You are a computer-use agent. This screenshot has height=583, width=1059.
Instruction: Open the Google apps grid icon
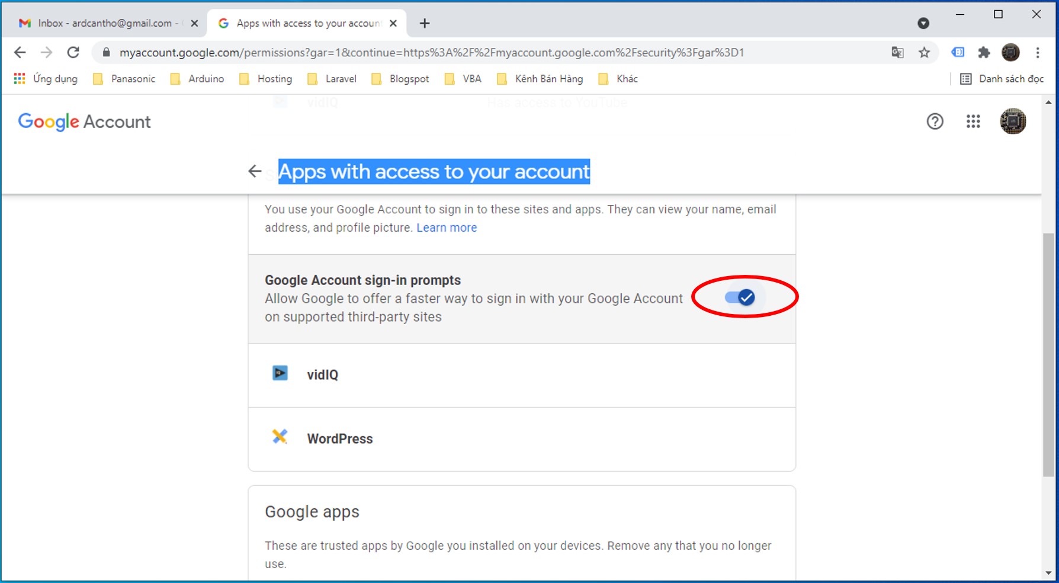point(973,121)
